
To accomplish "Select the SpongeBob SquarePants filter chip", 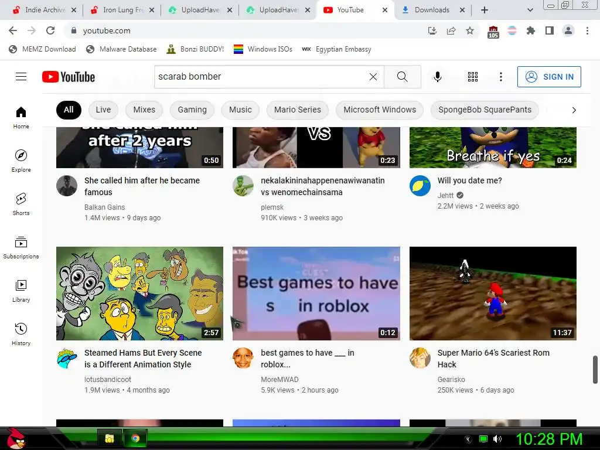I will [485, 110].
